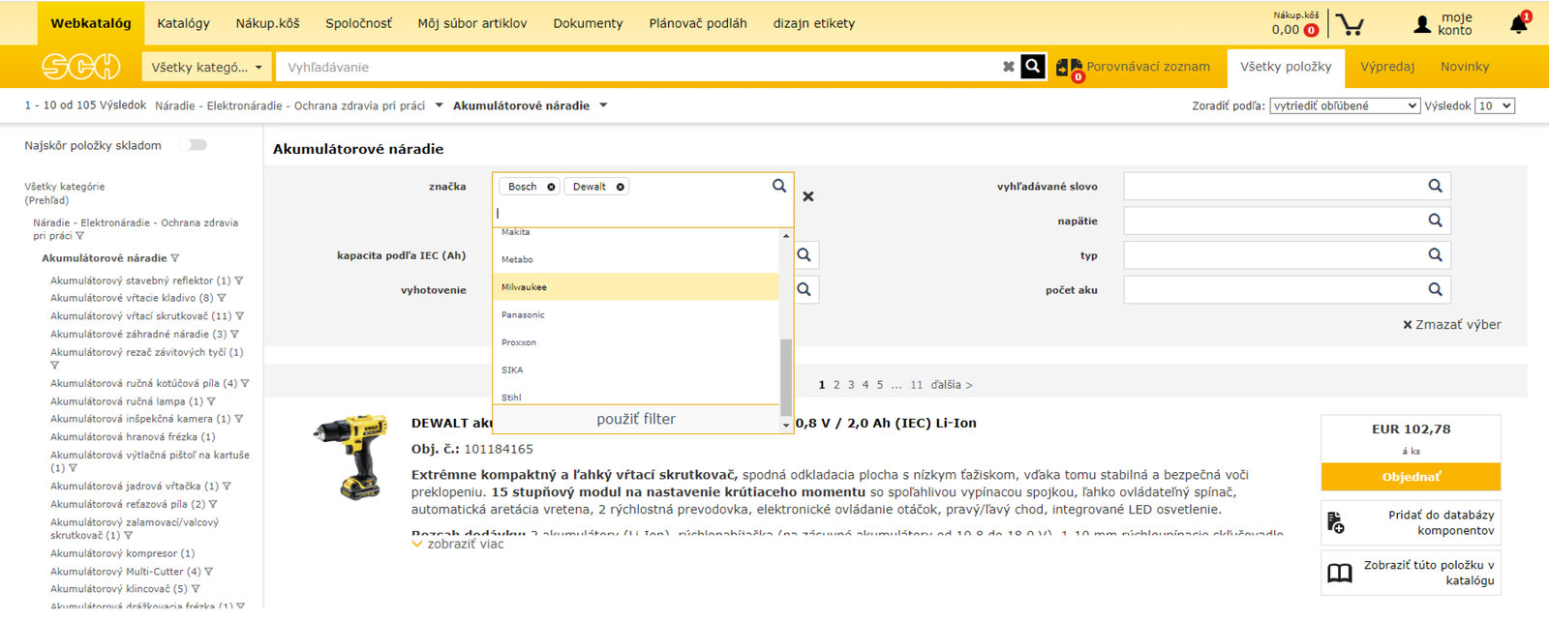Screen dimensions: 1549x621
Task: Click into the Vyhľadávanie search field
Action: click(639, 67)
